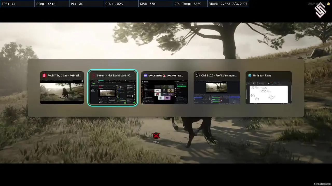Click the Paint icon beside Untitled - Paint
The width and height of the screenshot is (332, 186).
point(250,76)
